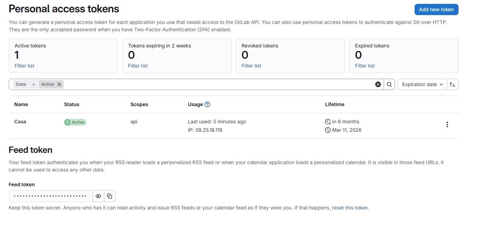This screenshot has height=227, width=481.
Task: Click Add new token button
Action: pyautogui.click(x=436, y=9)
